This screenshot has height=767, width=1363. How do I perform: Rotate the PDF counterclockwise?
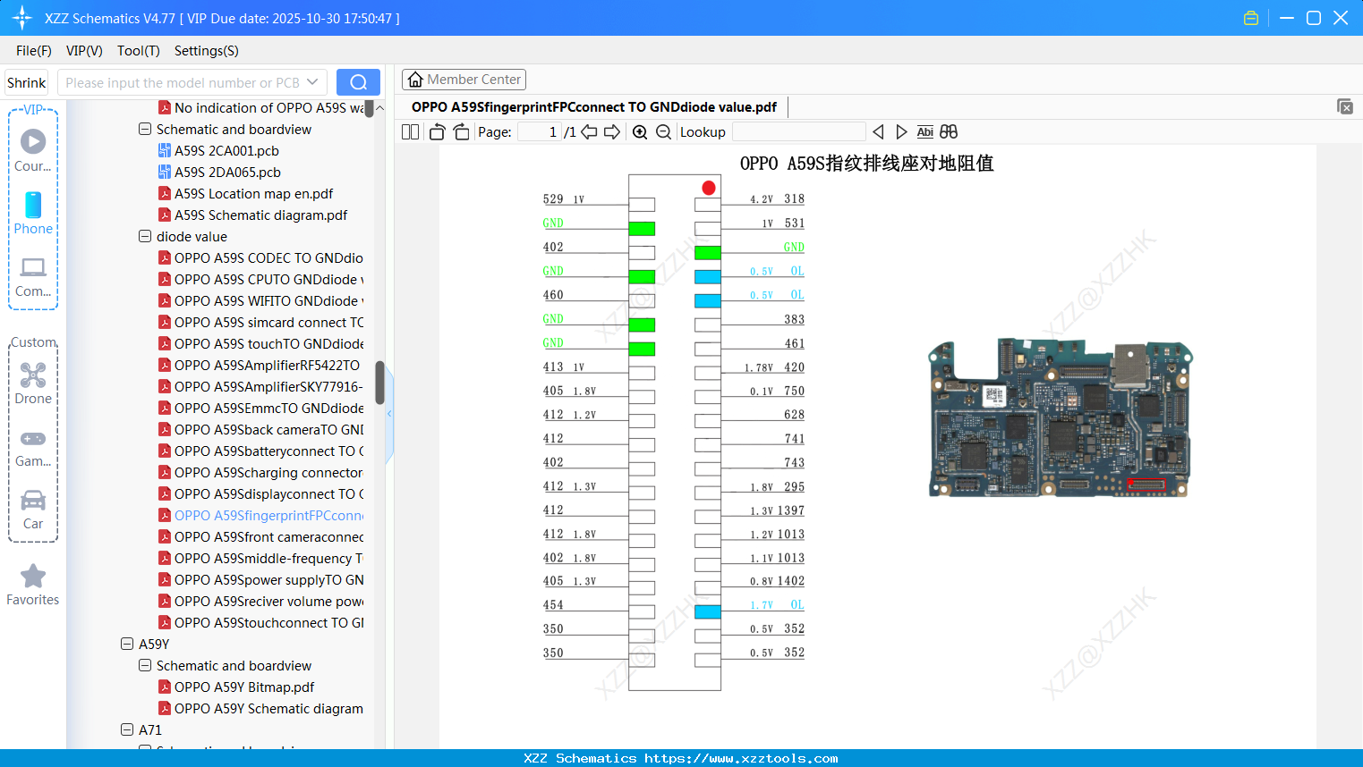click(436, 131)
